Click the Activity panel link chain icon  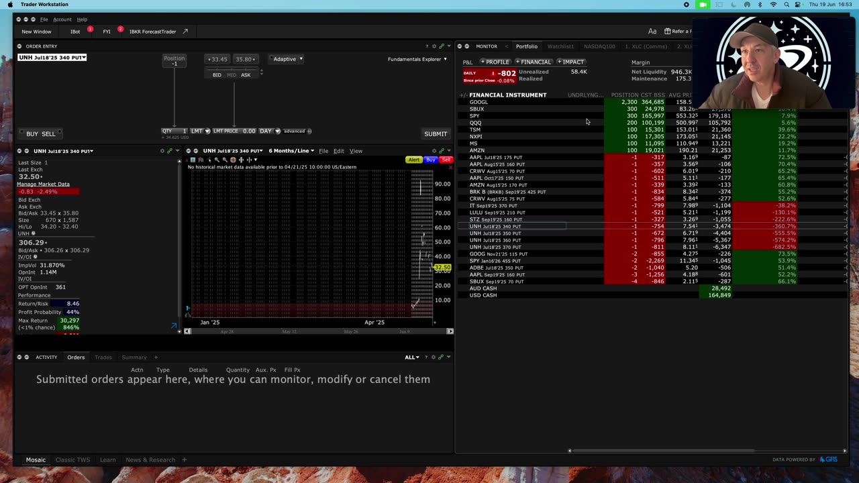441,358
